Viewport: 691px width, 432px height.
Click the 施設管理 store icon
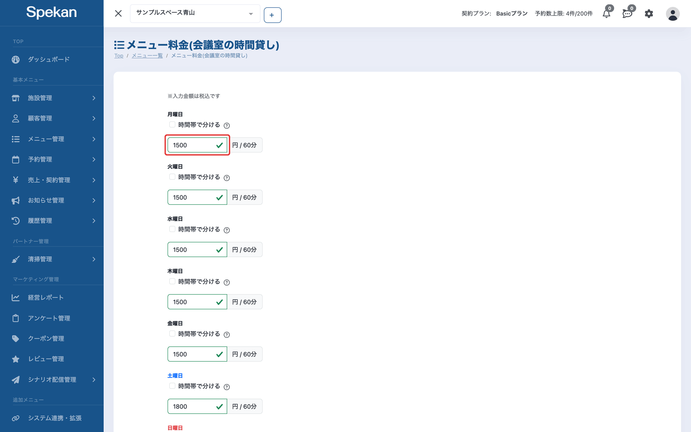point(16,98)
